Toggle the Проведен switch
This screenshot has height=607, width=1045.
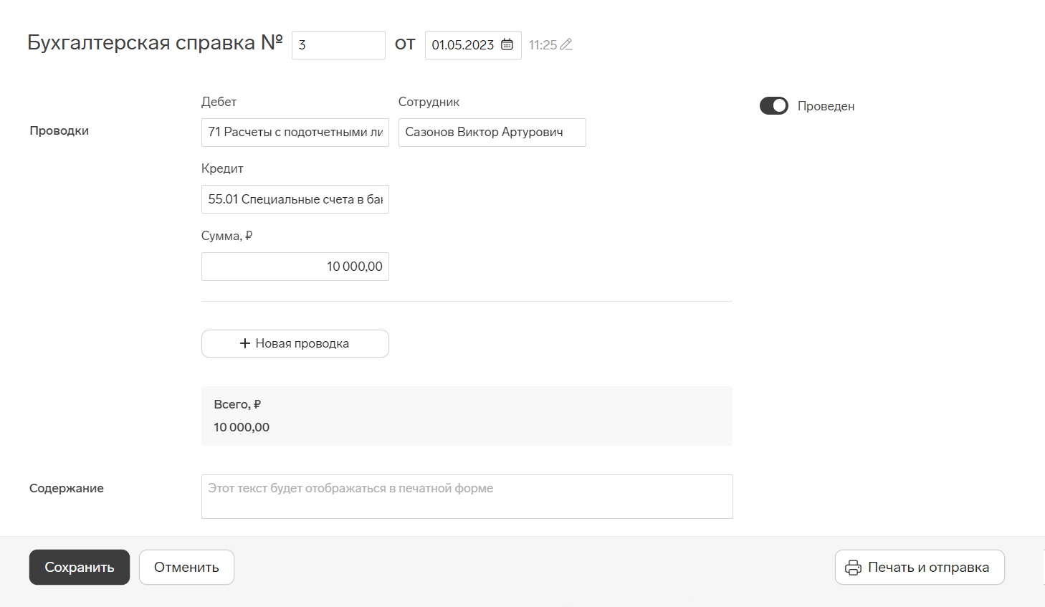(774, 106)
